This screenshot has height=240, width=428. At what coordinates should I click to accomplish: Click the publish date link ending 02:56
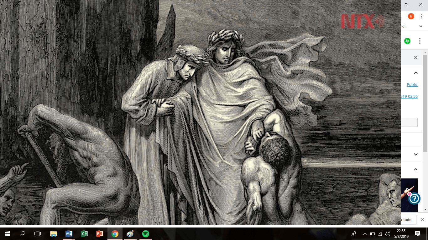point(409,97)
